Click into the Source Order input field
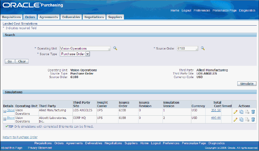 click(x=187, y=49)
